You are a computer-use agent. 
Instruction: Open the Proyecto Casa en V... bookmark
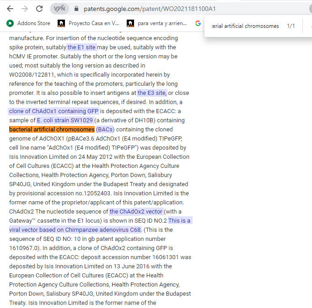coord(88,23)
